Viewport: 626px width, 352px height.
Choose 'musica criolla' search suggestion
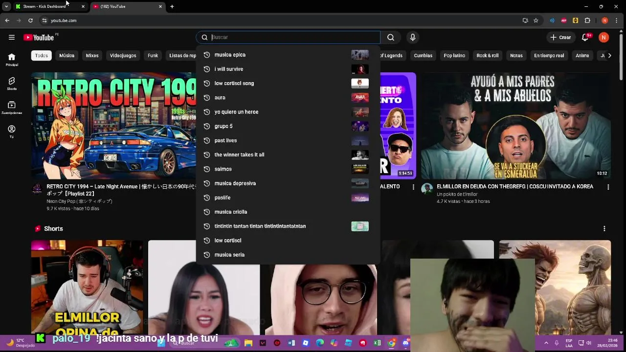[288, 212]
